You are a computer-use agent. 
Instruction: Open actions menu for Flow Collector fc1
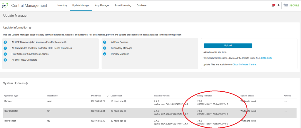pos(285,111)
